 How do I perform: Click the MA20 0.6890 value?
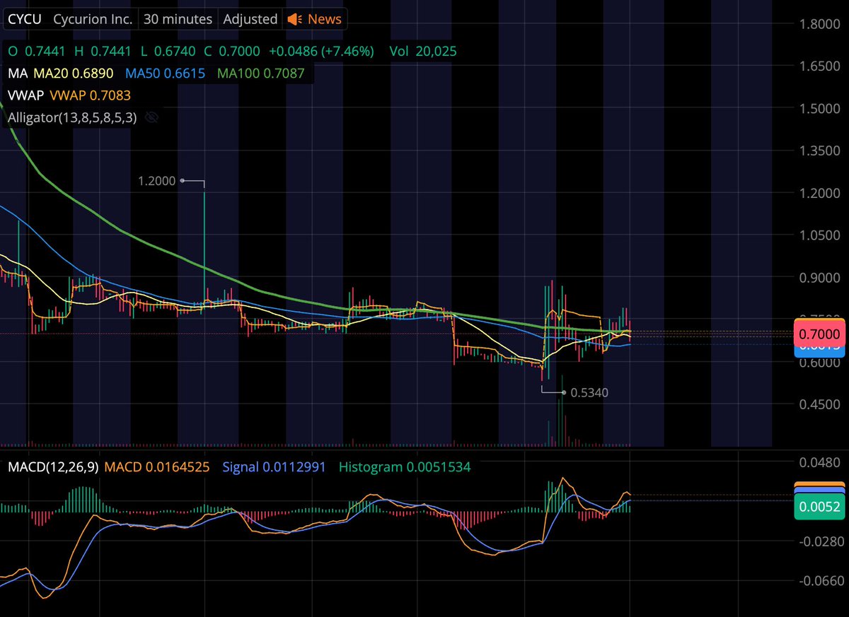(x=73, y=73)
